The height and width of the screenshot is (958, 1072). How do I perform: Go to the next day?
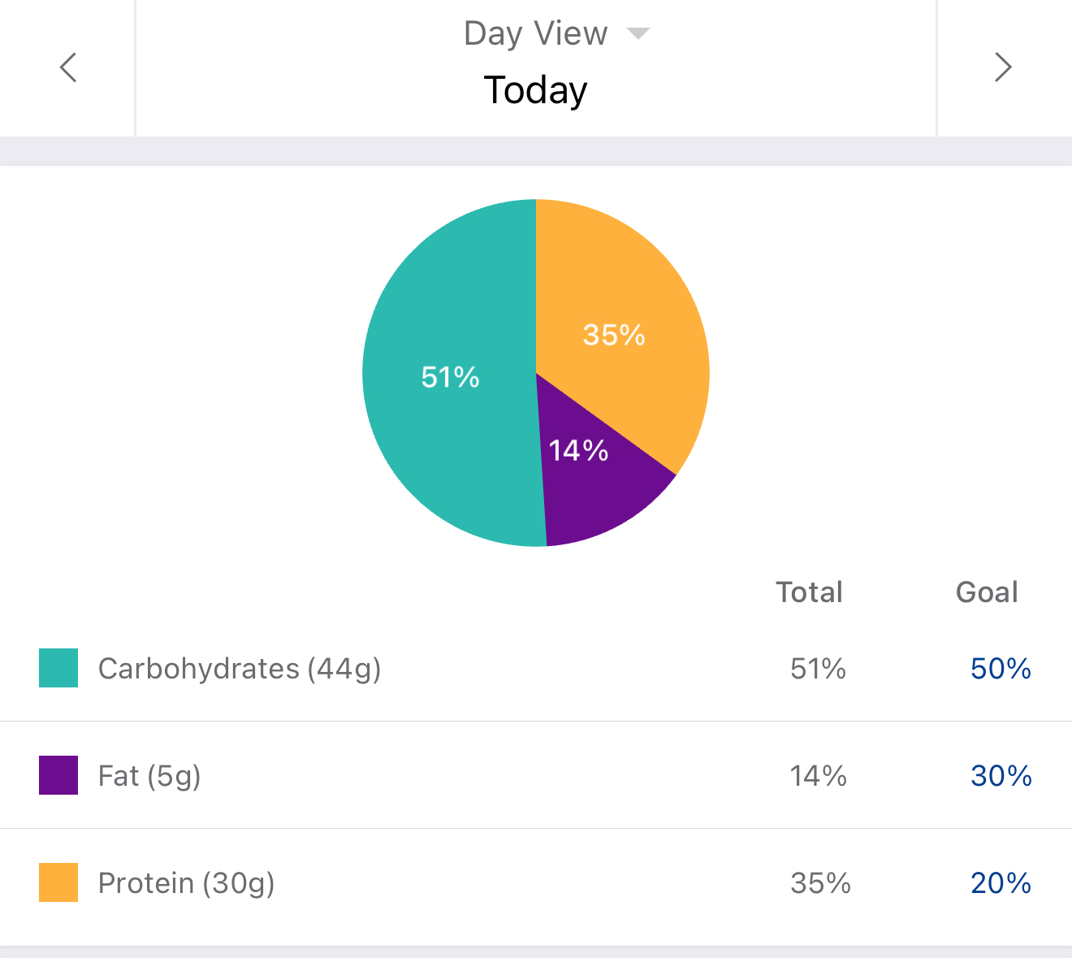coord(1003,67)
